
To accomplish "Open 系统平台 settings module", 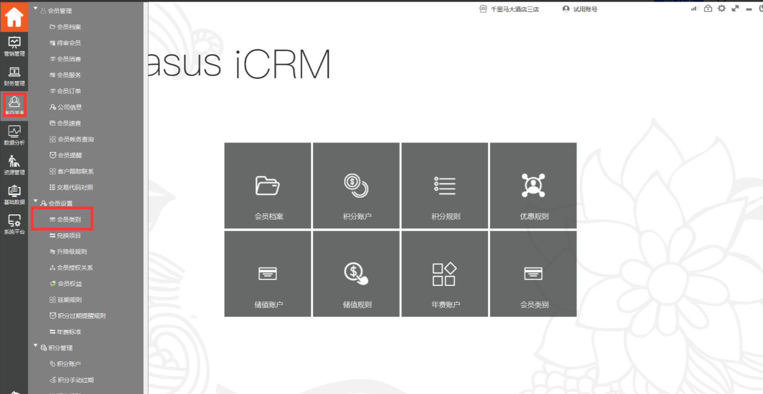I will coord(14,224).
